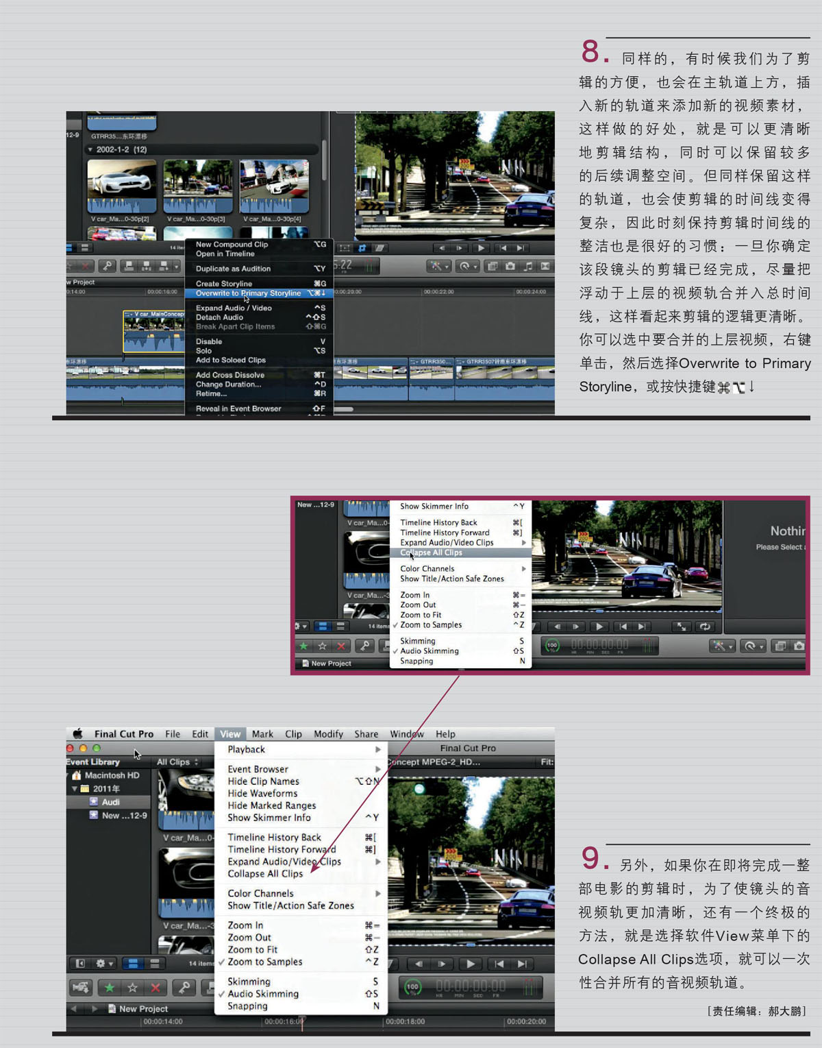Collapse the 2002-1-2 (12) group triangle
Screen dimensions: 822x1048
tap(90, 149)
